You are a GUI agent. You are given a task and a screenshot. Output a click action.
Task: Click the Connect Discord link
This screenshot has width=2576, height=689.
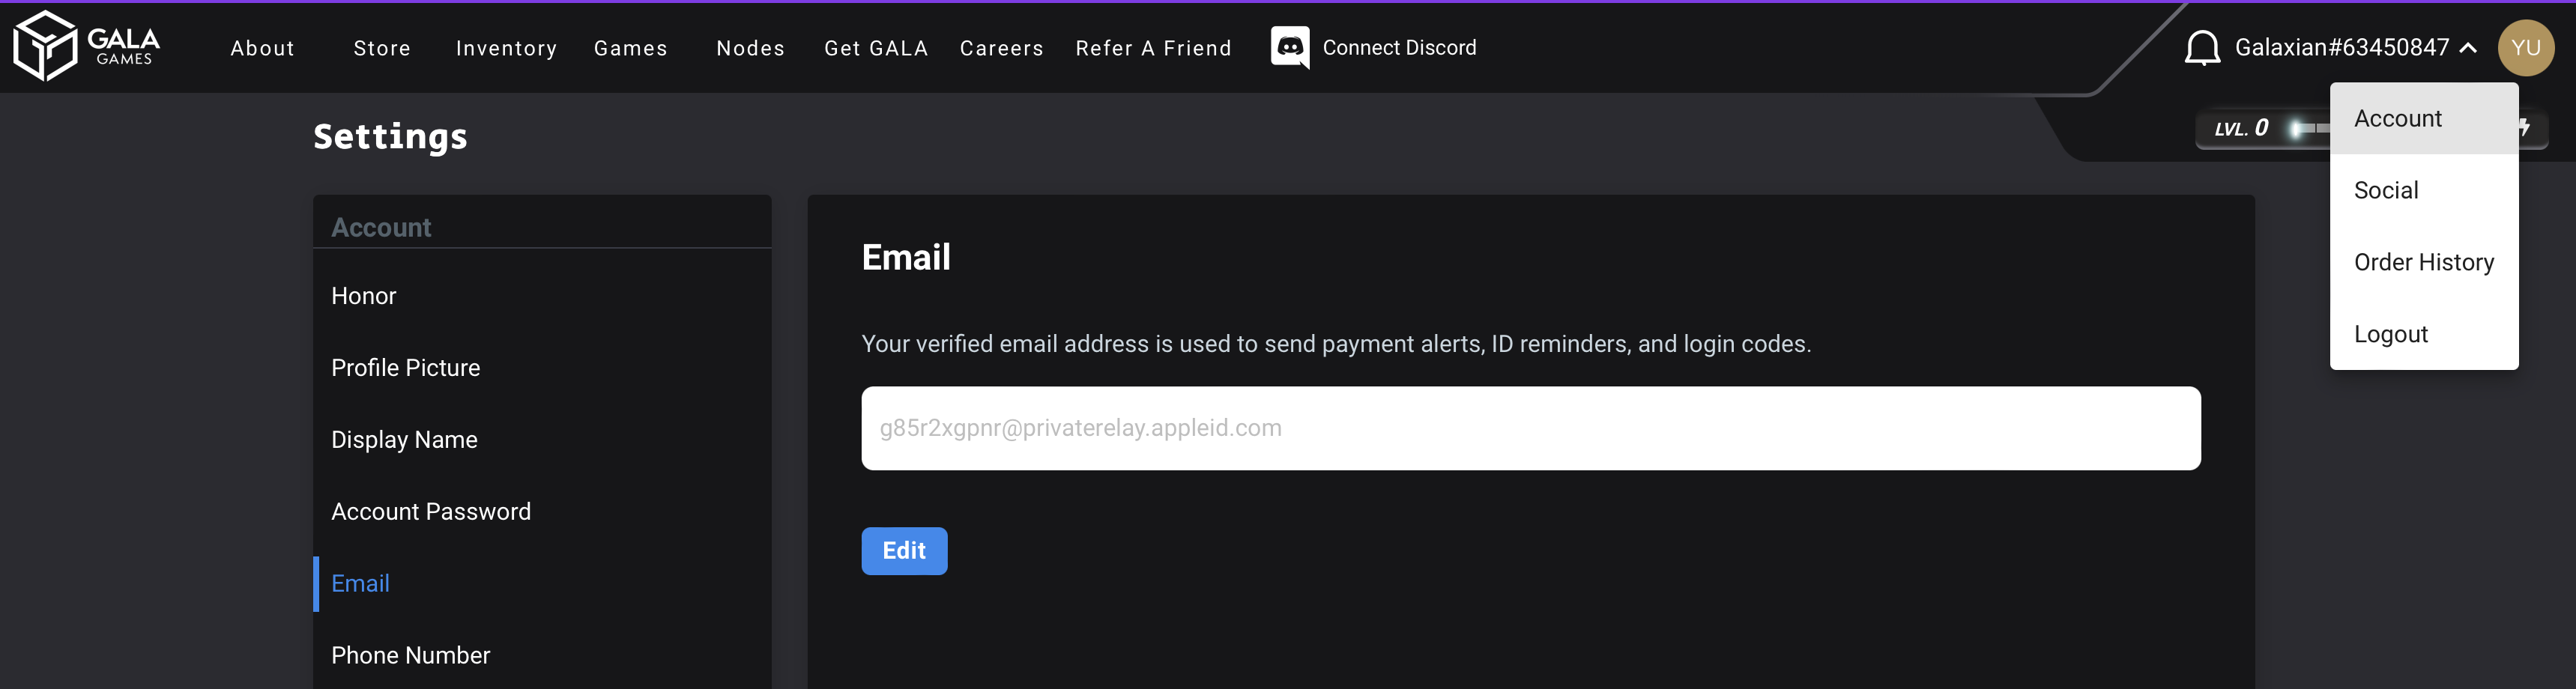tap(1398, 48)
